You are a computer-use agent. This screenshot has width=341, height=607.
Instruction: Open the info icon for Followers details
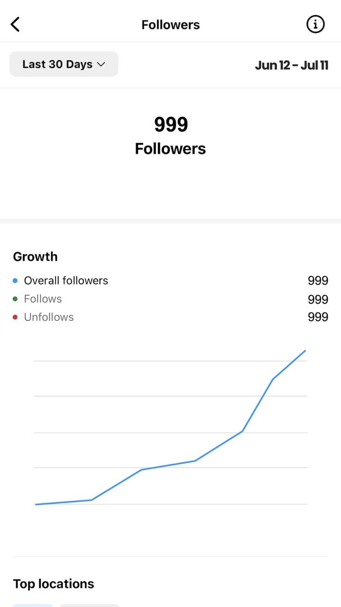click(x=315, y=24)
